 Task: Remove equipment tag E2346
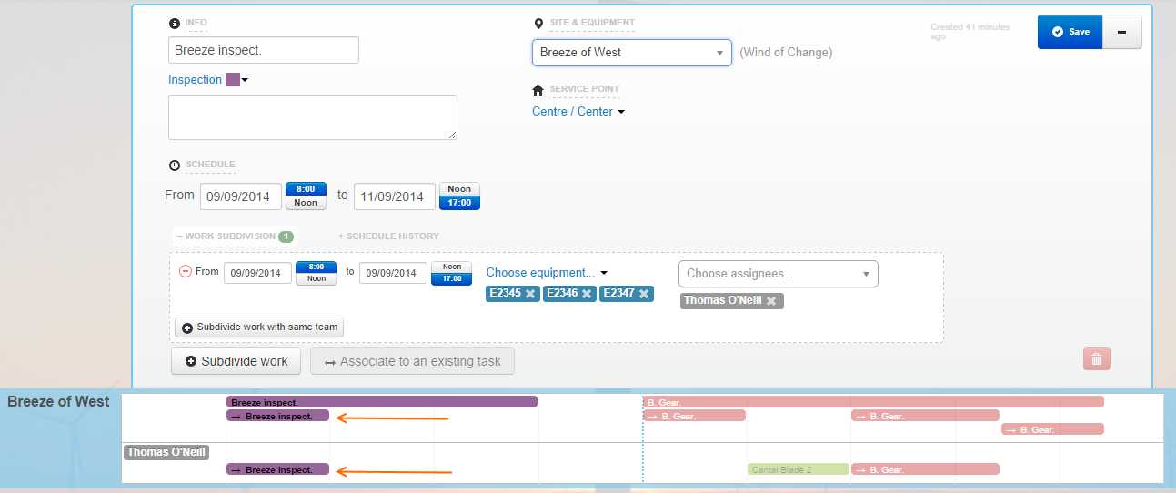587,294
